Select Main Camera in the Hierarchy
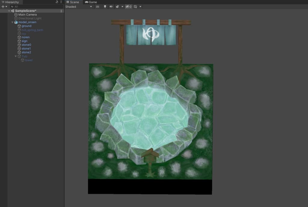 (27, 15)
